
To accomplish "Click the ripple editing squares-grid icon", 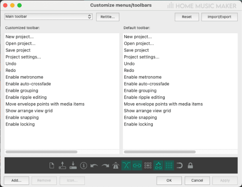I will point(148,165).
